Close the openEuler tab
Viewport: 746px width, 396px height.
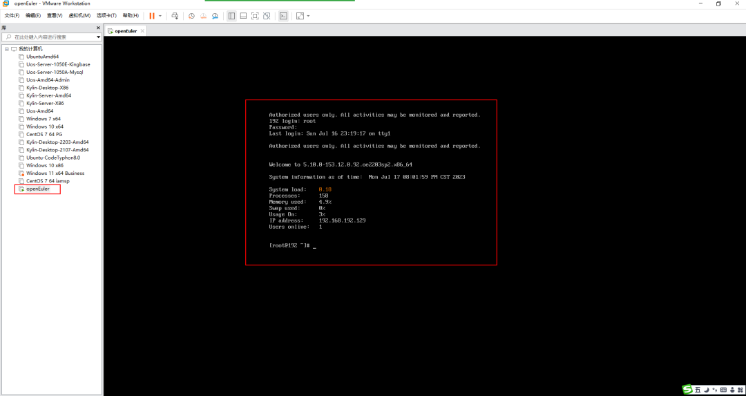[142, 31]
